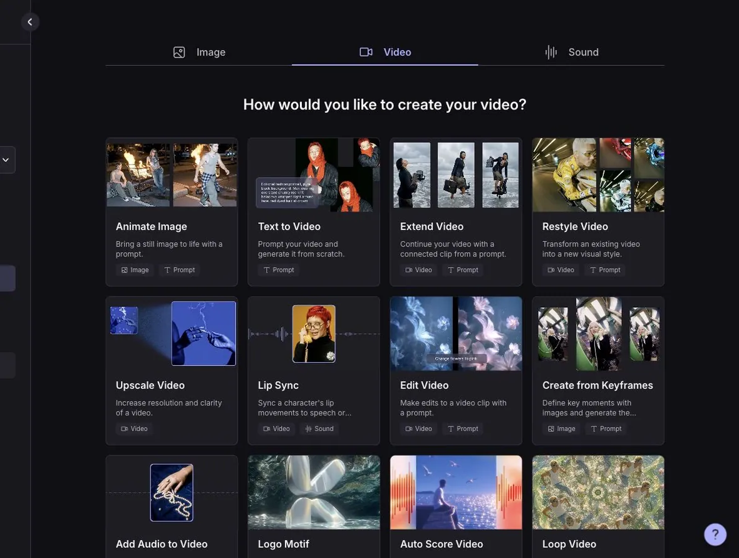Select the Logo Motif chrome thumbnail

pos(314,492)
